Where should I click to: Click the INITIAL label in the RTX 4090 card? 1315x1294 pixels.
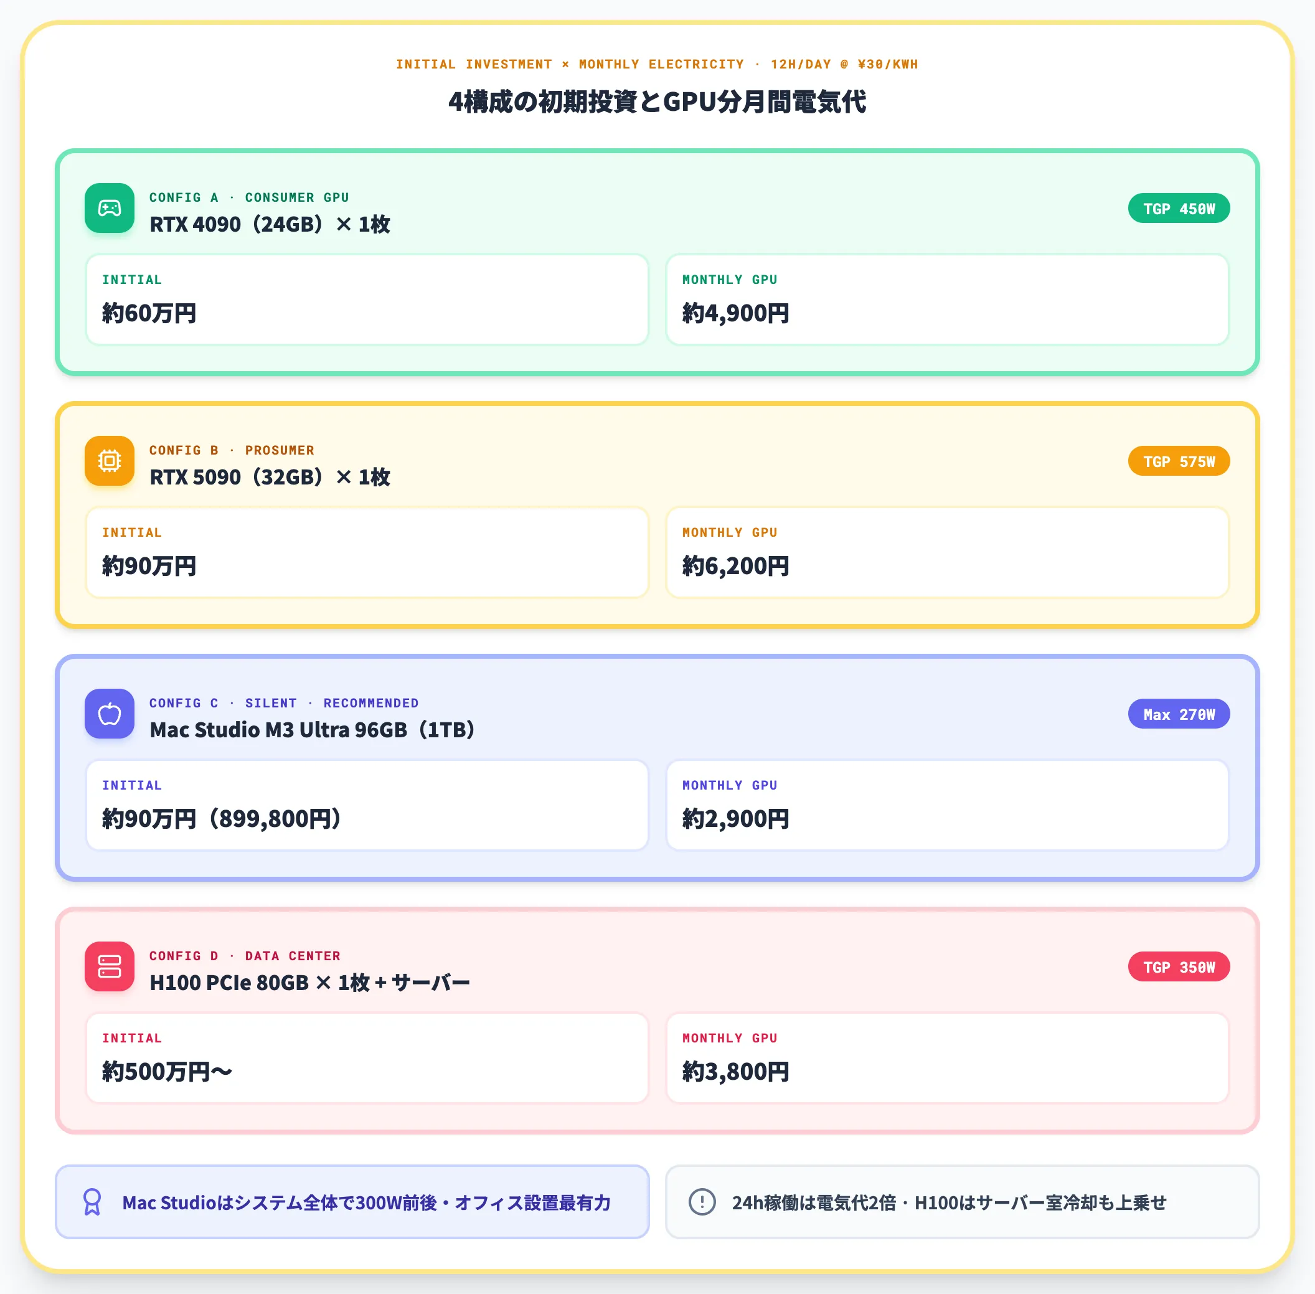[x=132, y=280]
